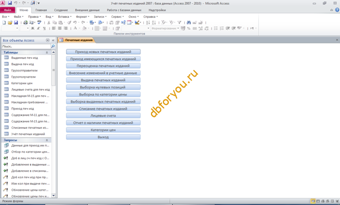Viewport: 340px width, 205px height.
Task: Click the numbered list icon
Action: point(222,28)
